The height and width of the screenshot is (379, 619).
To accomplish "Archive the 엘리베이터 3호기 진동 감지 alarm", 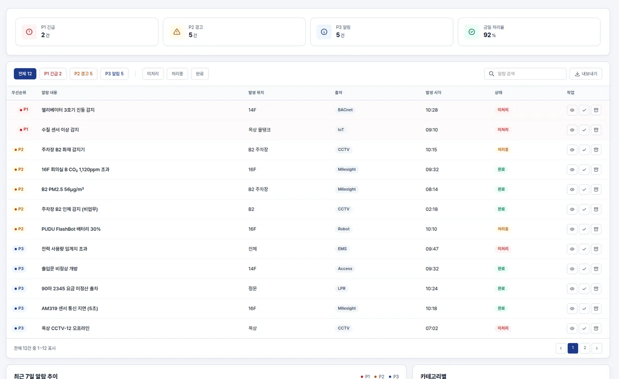I will point(596,110).
